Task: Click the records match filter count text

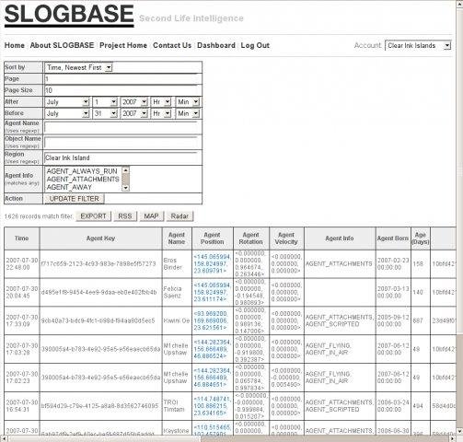Action: point(39,216)
